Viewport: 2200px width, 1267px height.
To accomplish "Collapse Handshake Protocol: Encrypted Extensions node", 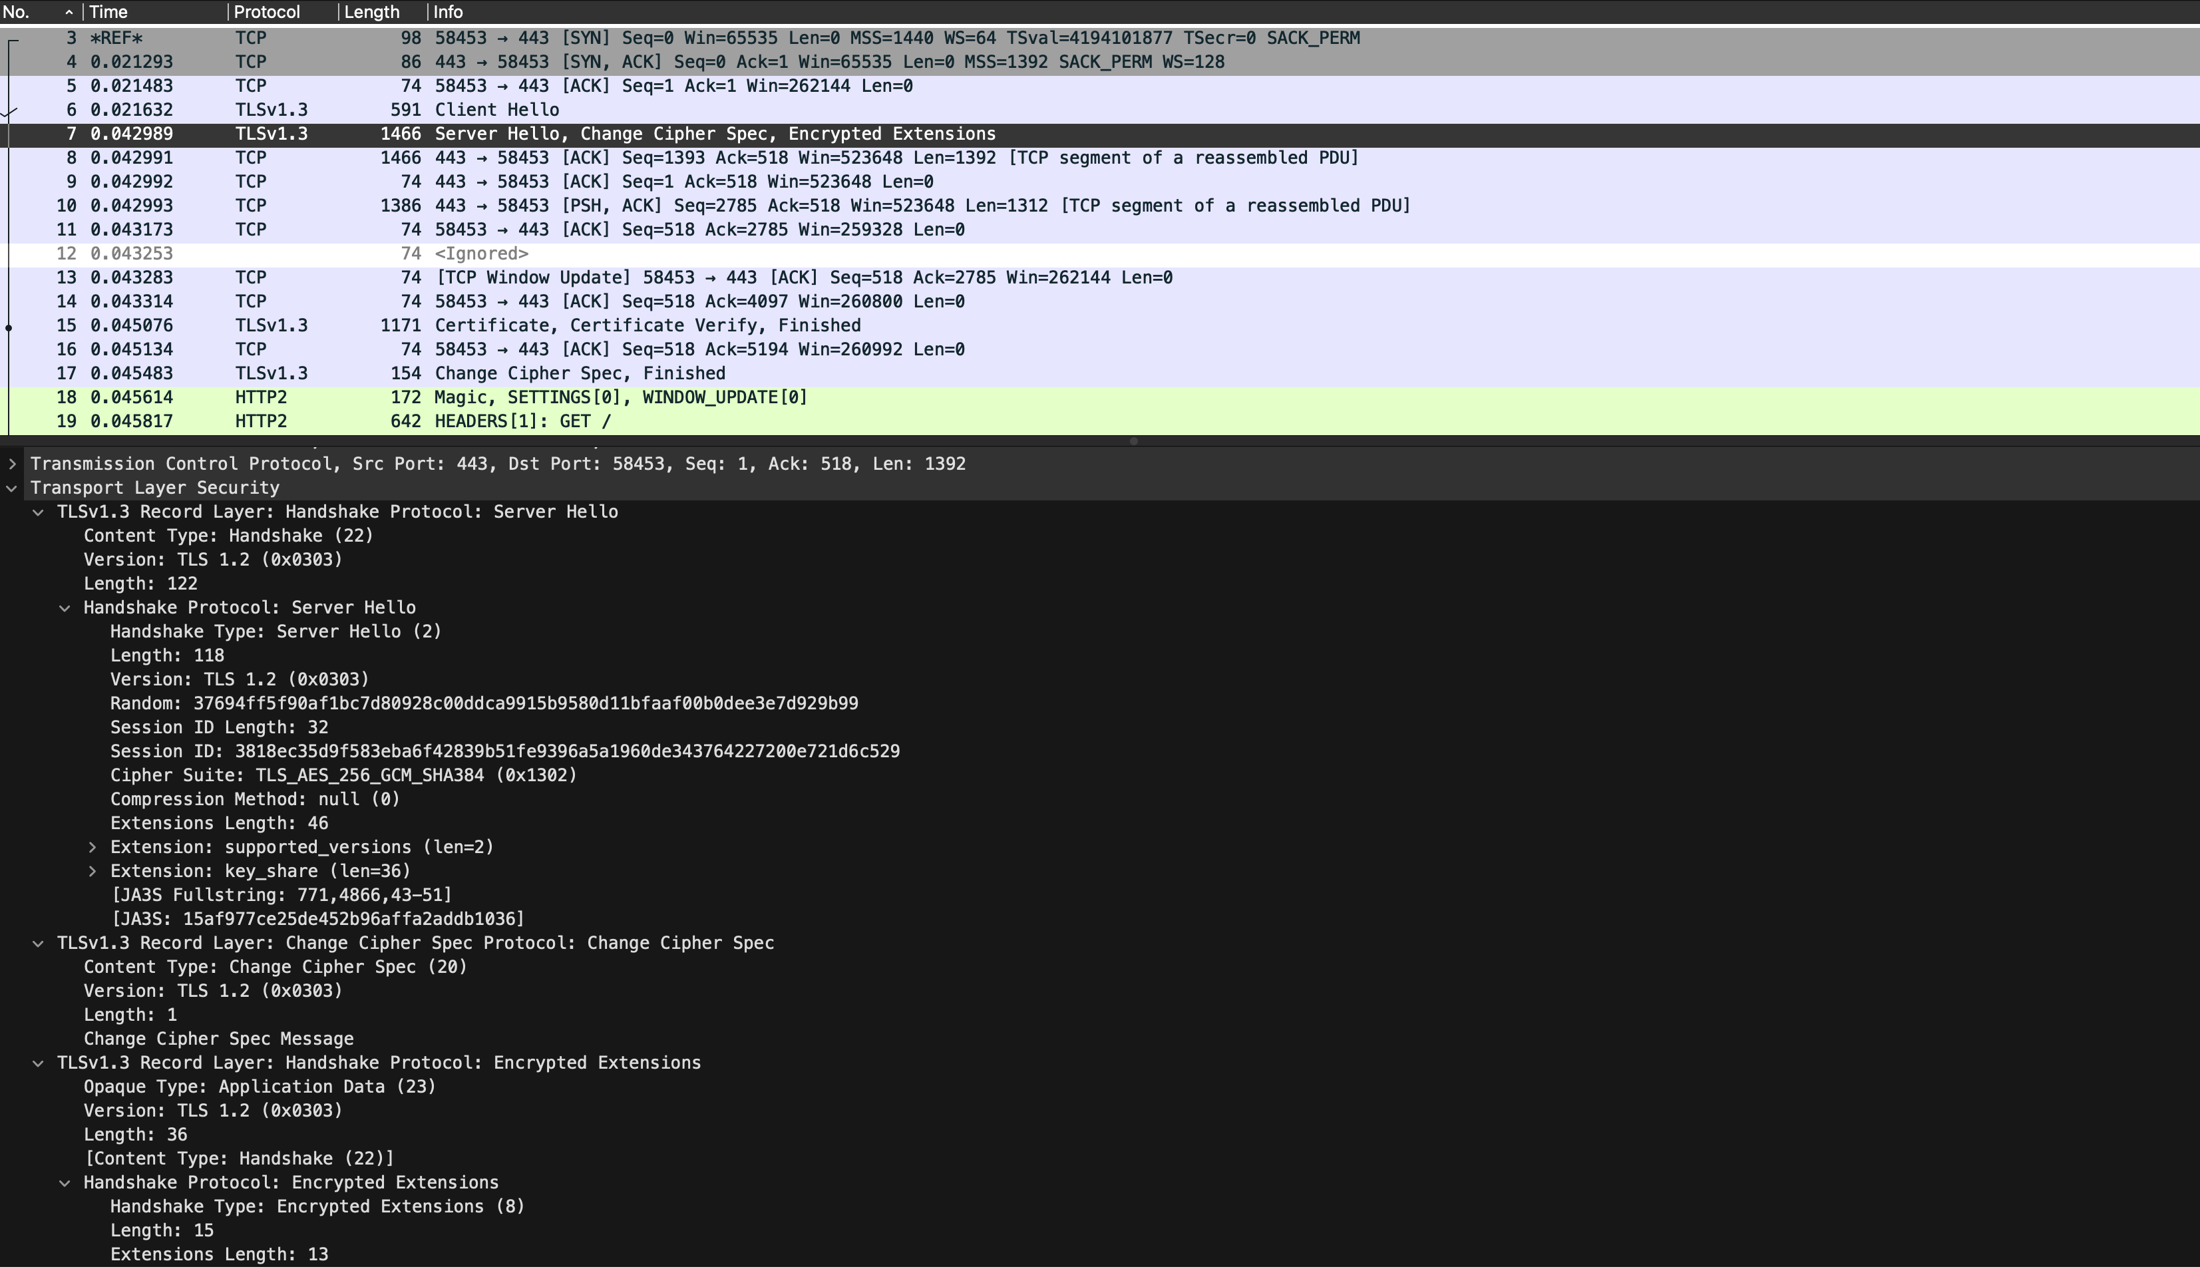I will coord(65,1182).
